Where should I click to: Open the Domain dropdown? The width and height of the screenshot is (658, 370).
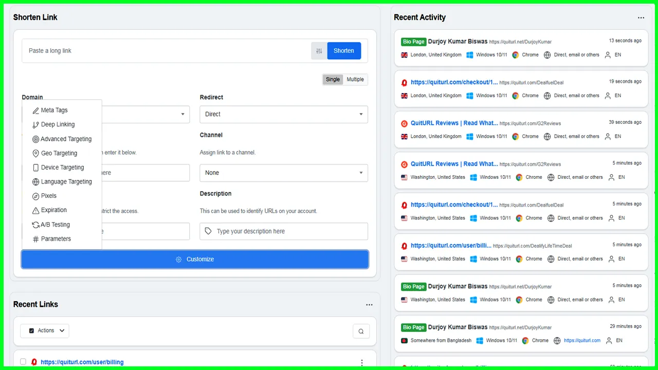(x=145, y=114)
